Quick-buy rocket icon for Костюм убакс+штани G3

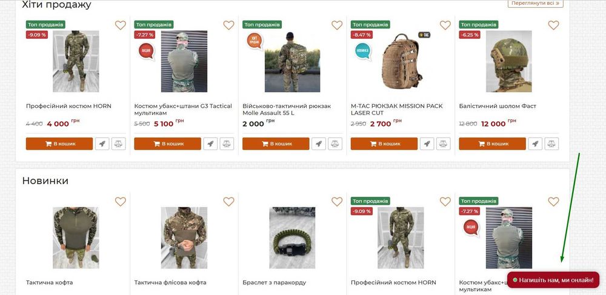(x=210, y=144)
